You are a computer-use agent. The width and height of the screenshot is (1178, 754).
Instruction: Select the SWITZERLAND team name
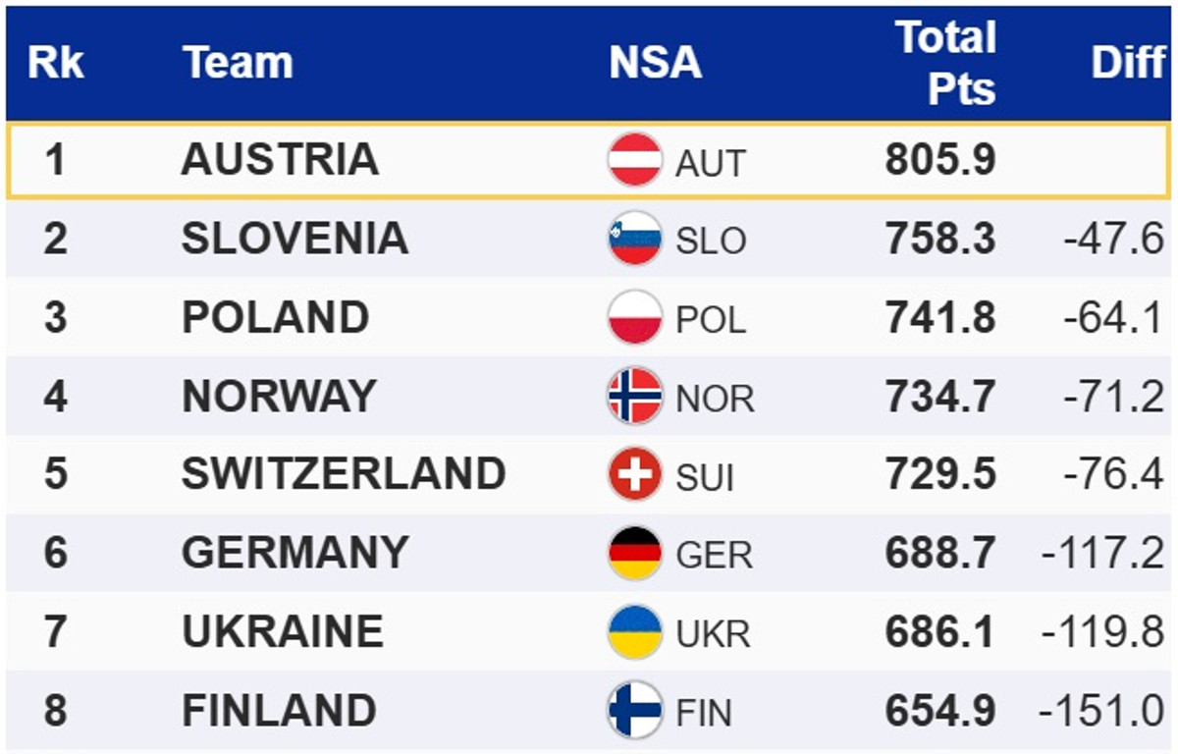[344, 474]
